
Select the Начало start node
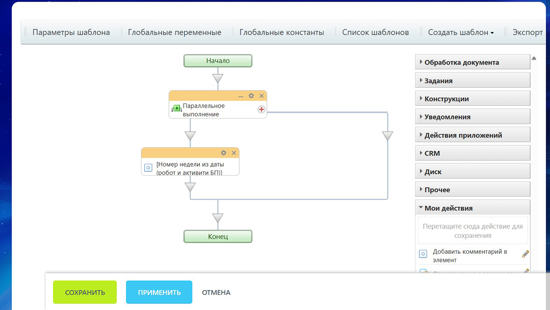[x=218, y=61]
